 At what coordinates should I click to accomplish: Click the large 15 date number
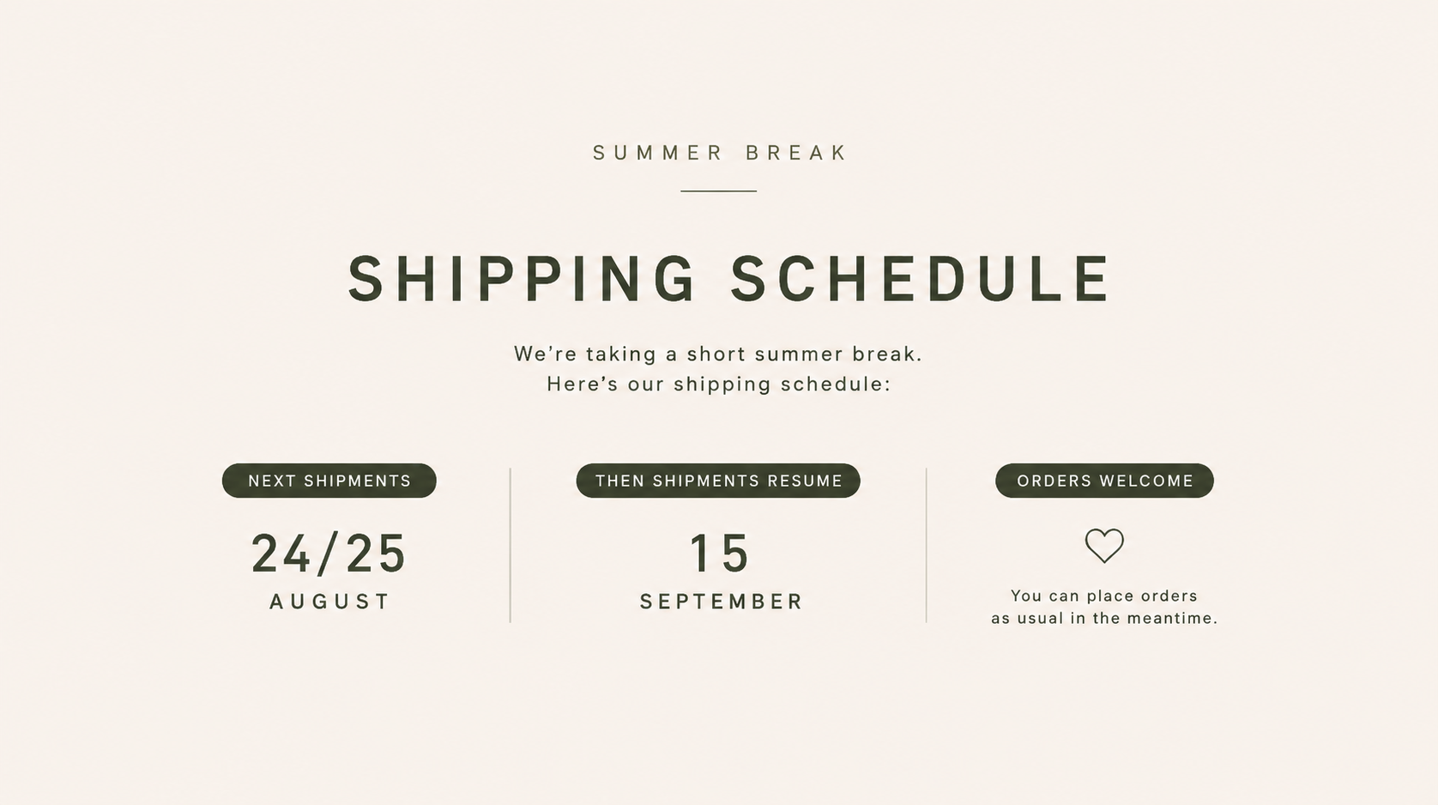pos(719,553)
